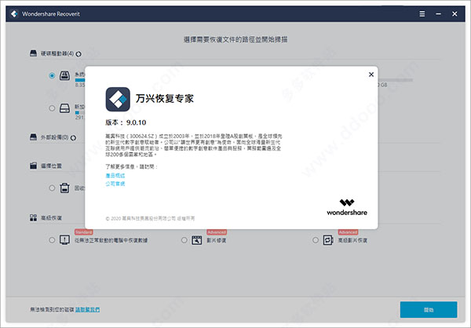Screen dimensions: 471x328
Task: Select the recycle bin radio button
Action: point(52,188)
